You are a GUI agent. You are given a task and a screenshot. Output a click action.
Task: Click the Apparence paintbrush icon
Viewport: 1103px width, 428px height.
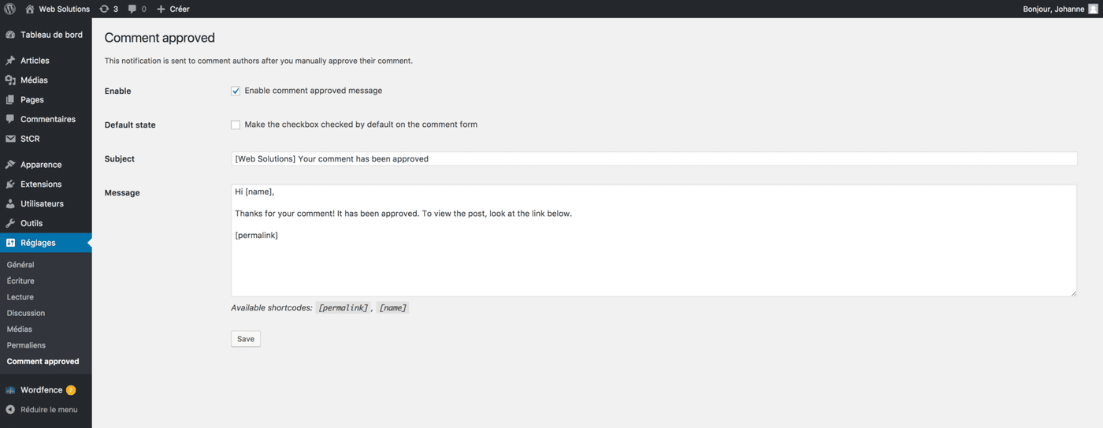(x=10, y=165)
